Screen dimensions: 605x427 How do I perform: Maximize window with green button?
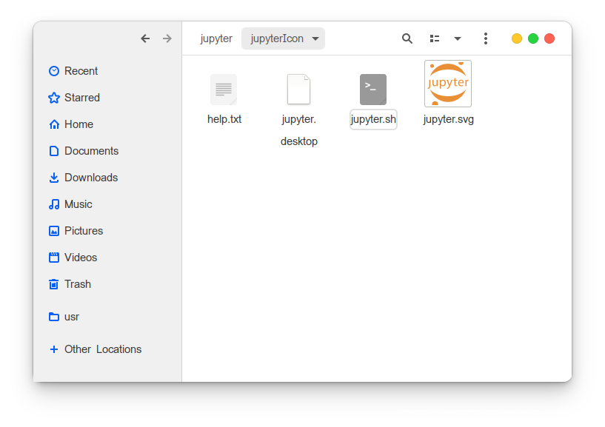(x=533, y=38)
